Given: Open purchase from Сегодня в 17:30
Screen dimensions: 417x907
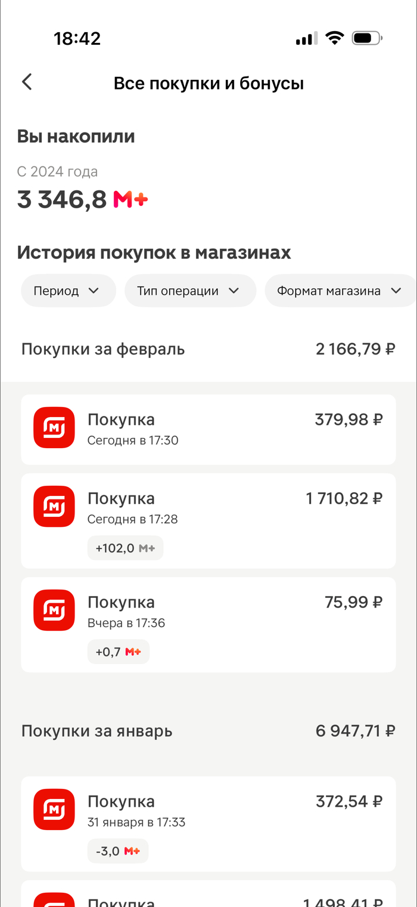Looking at the screenshot, I should [208, 430].
